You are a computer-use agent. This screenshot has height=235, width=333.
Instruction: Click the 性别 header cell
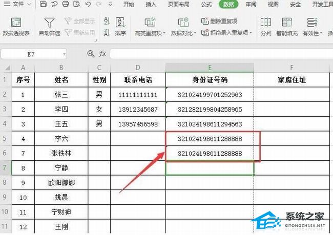[x=99, y=80]
